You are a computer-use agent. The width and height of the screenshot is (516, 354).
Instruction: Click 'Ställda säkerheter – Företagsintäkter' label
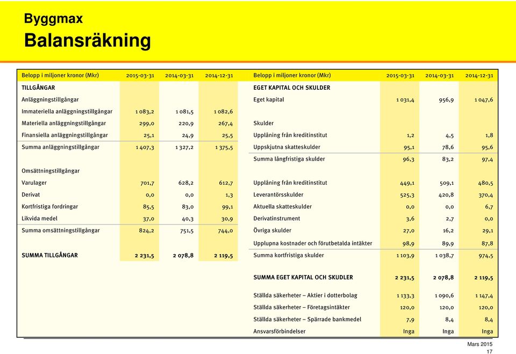coord(302,307)
